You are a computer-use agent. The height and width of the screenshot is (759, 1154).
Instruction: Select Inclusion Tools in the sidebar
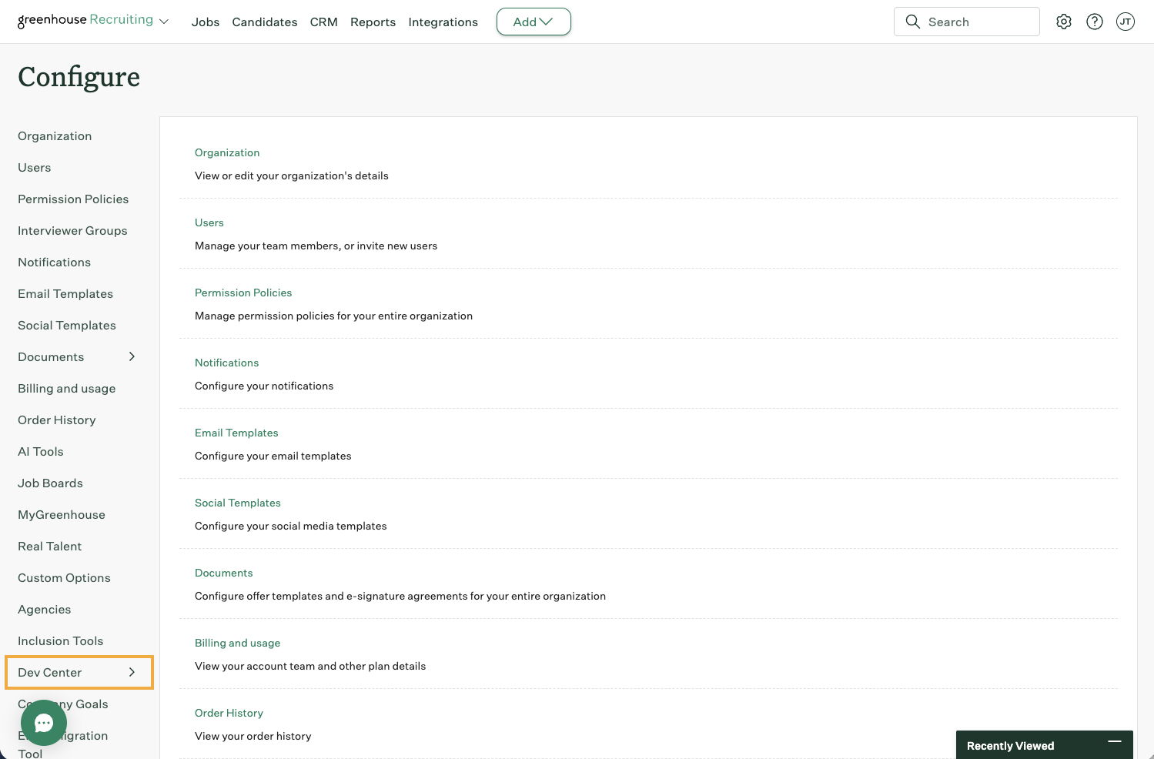pyautogui.click(x=60, y=640)
